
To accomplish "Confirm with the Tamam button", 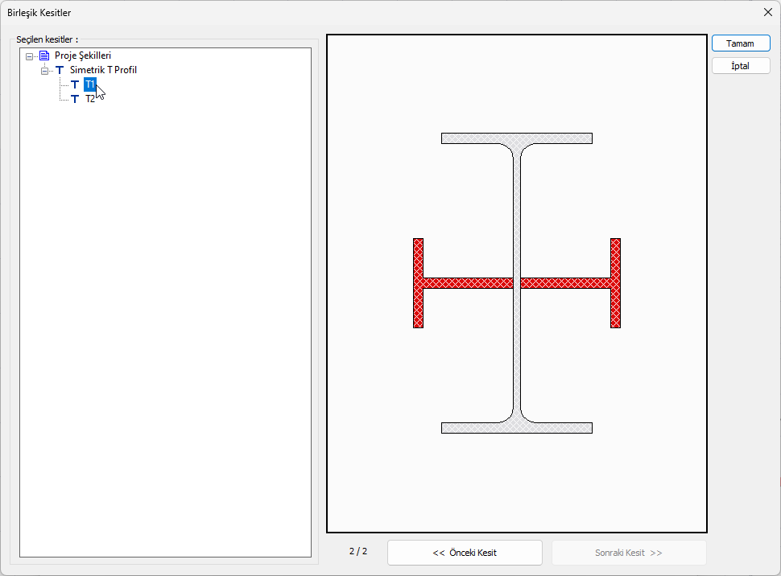I will click(741, 43).
